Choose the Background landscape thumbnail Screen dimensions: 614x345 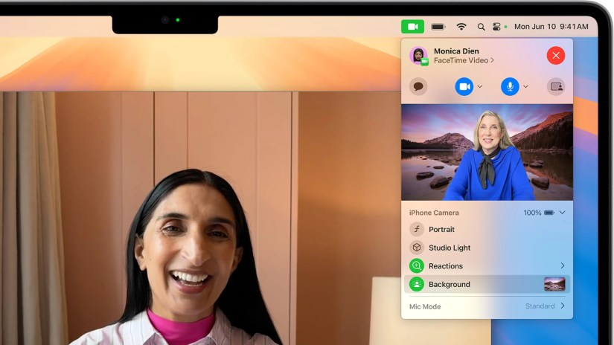click(554, 284)
